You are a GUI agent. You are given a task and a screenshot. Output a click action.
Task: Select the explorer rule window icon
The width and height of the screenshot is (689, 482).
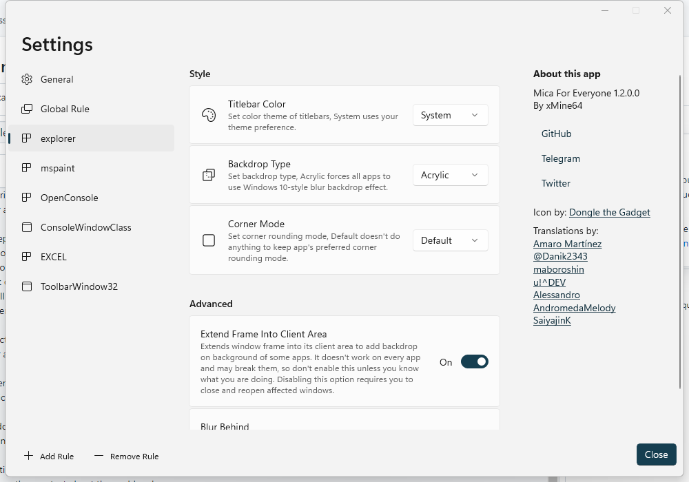tap(27, 138)
